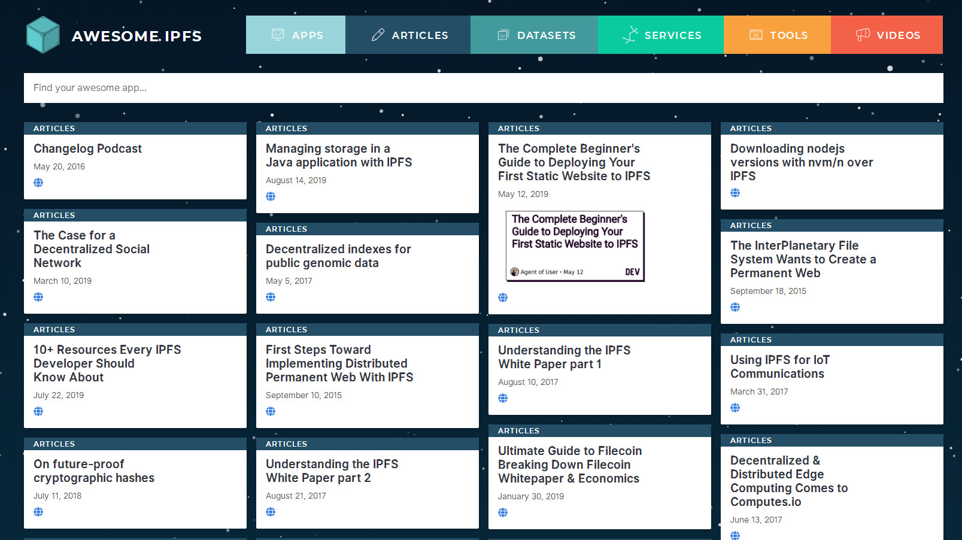Open globe link for White Paper part 2

click(x=271, y=512)
